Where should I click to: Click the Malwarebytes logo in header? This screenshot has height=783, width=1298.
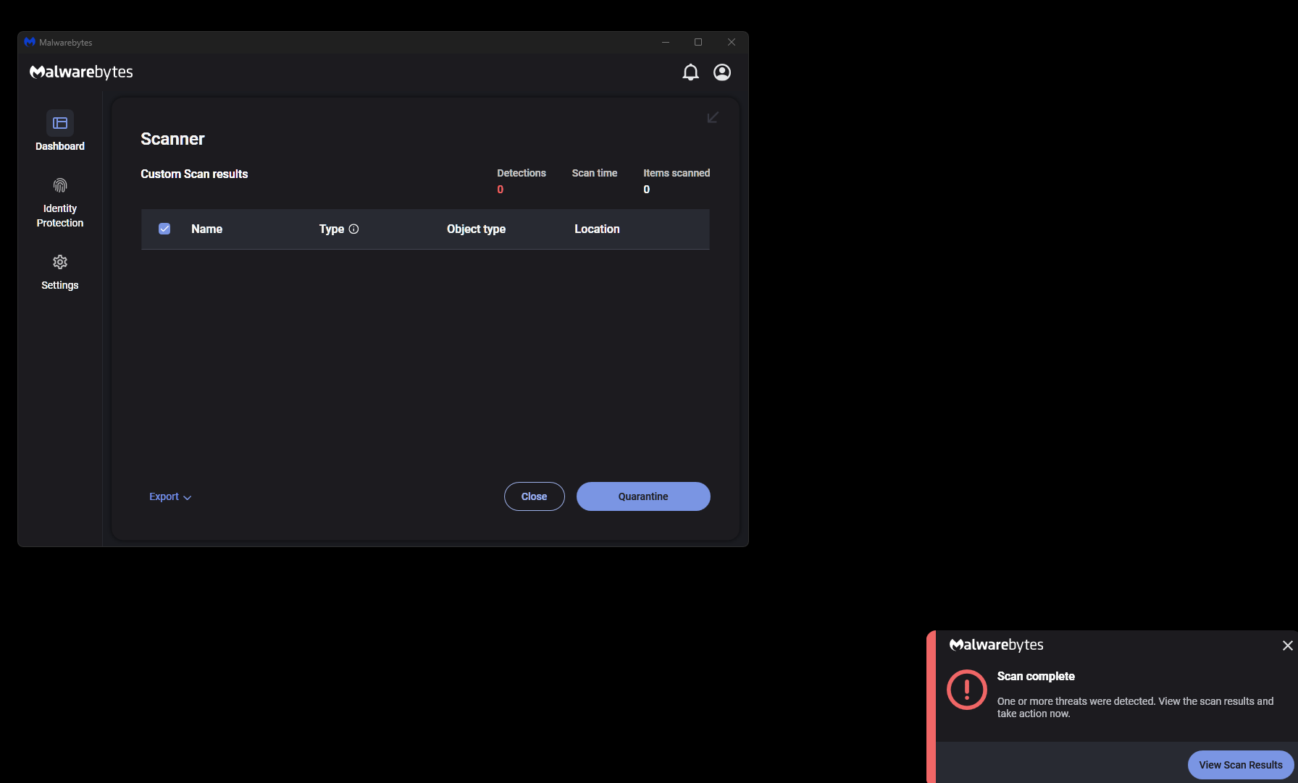81,72
